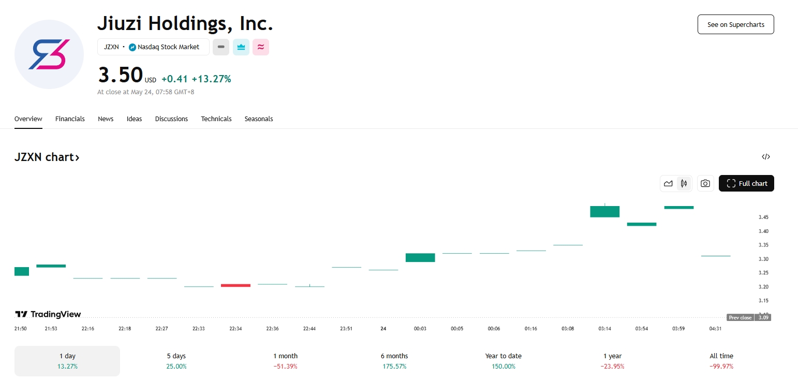This screenshot has width=798, height=380.
Task: Click the pink approximately-equal badge icon
Action: tap(261, 47)
